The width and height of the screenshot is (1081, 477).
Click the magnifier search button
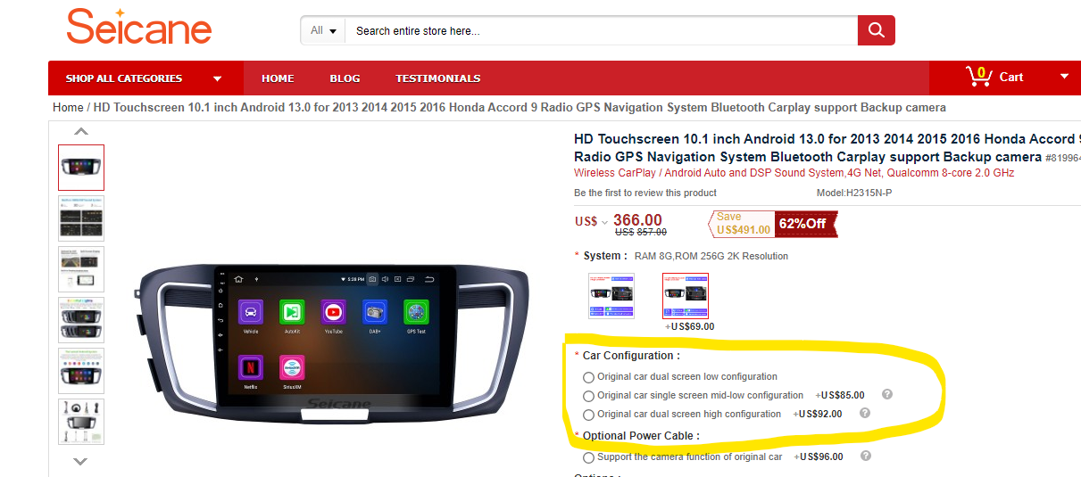(876, 30)
